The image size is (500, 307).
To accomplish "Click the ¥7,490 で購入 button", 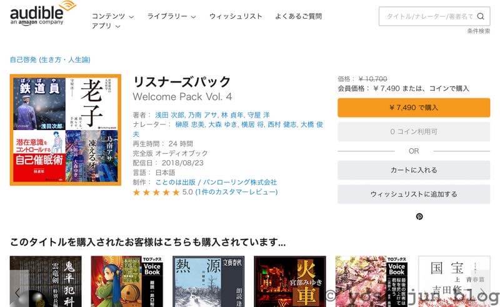I will (x=414, y=108).
